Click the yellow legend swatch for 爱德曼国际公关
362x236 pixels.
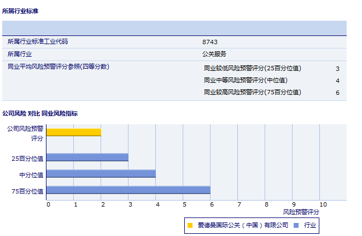[190, 225]
